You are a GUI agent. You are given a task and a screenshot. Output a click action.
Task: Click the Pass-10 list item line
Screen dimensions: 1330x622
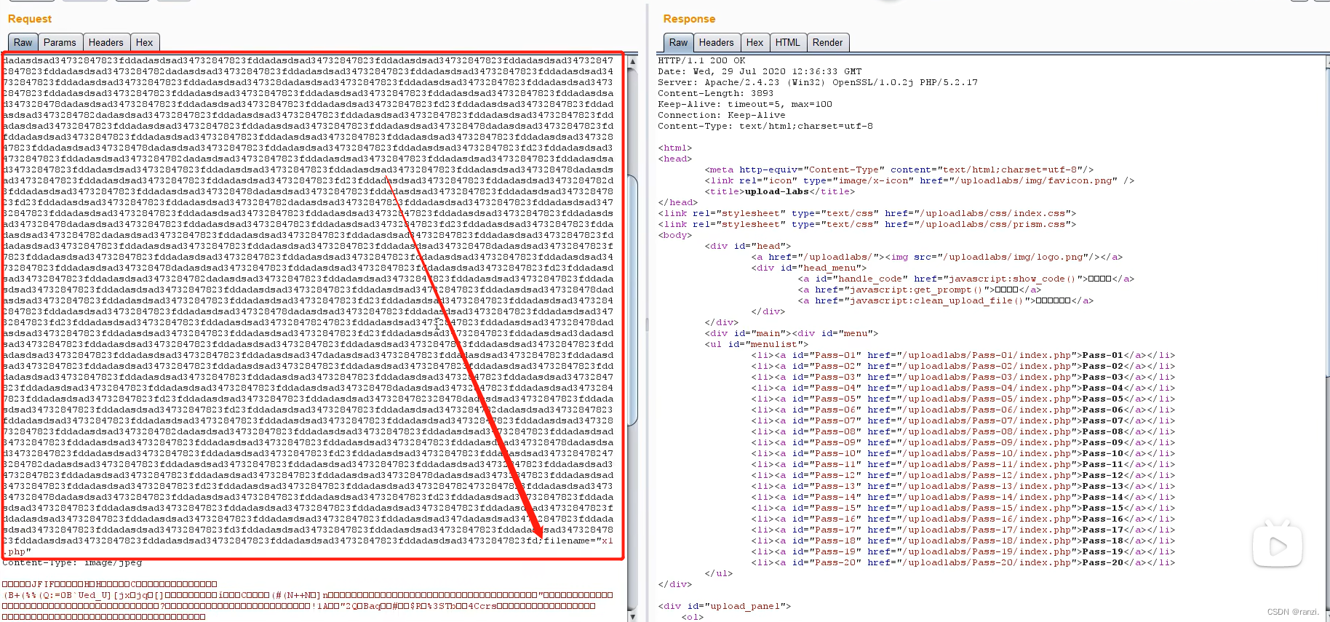click(x=963, y=454)
